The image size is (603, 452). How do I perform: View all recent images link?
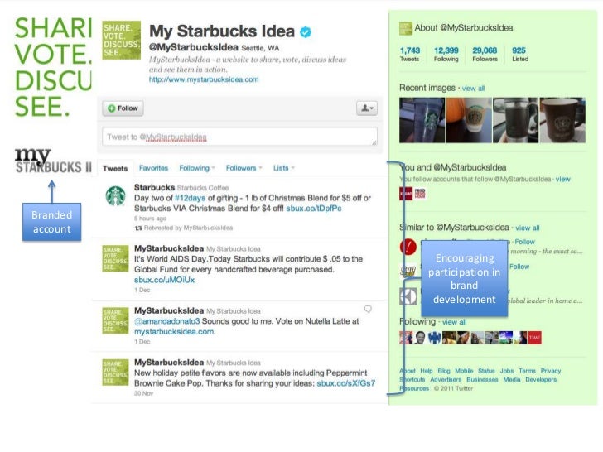pyautogui.click(x=473, y=89)
